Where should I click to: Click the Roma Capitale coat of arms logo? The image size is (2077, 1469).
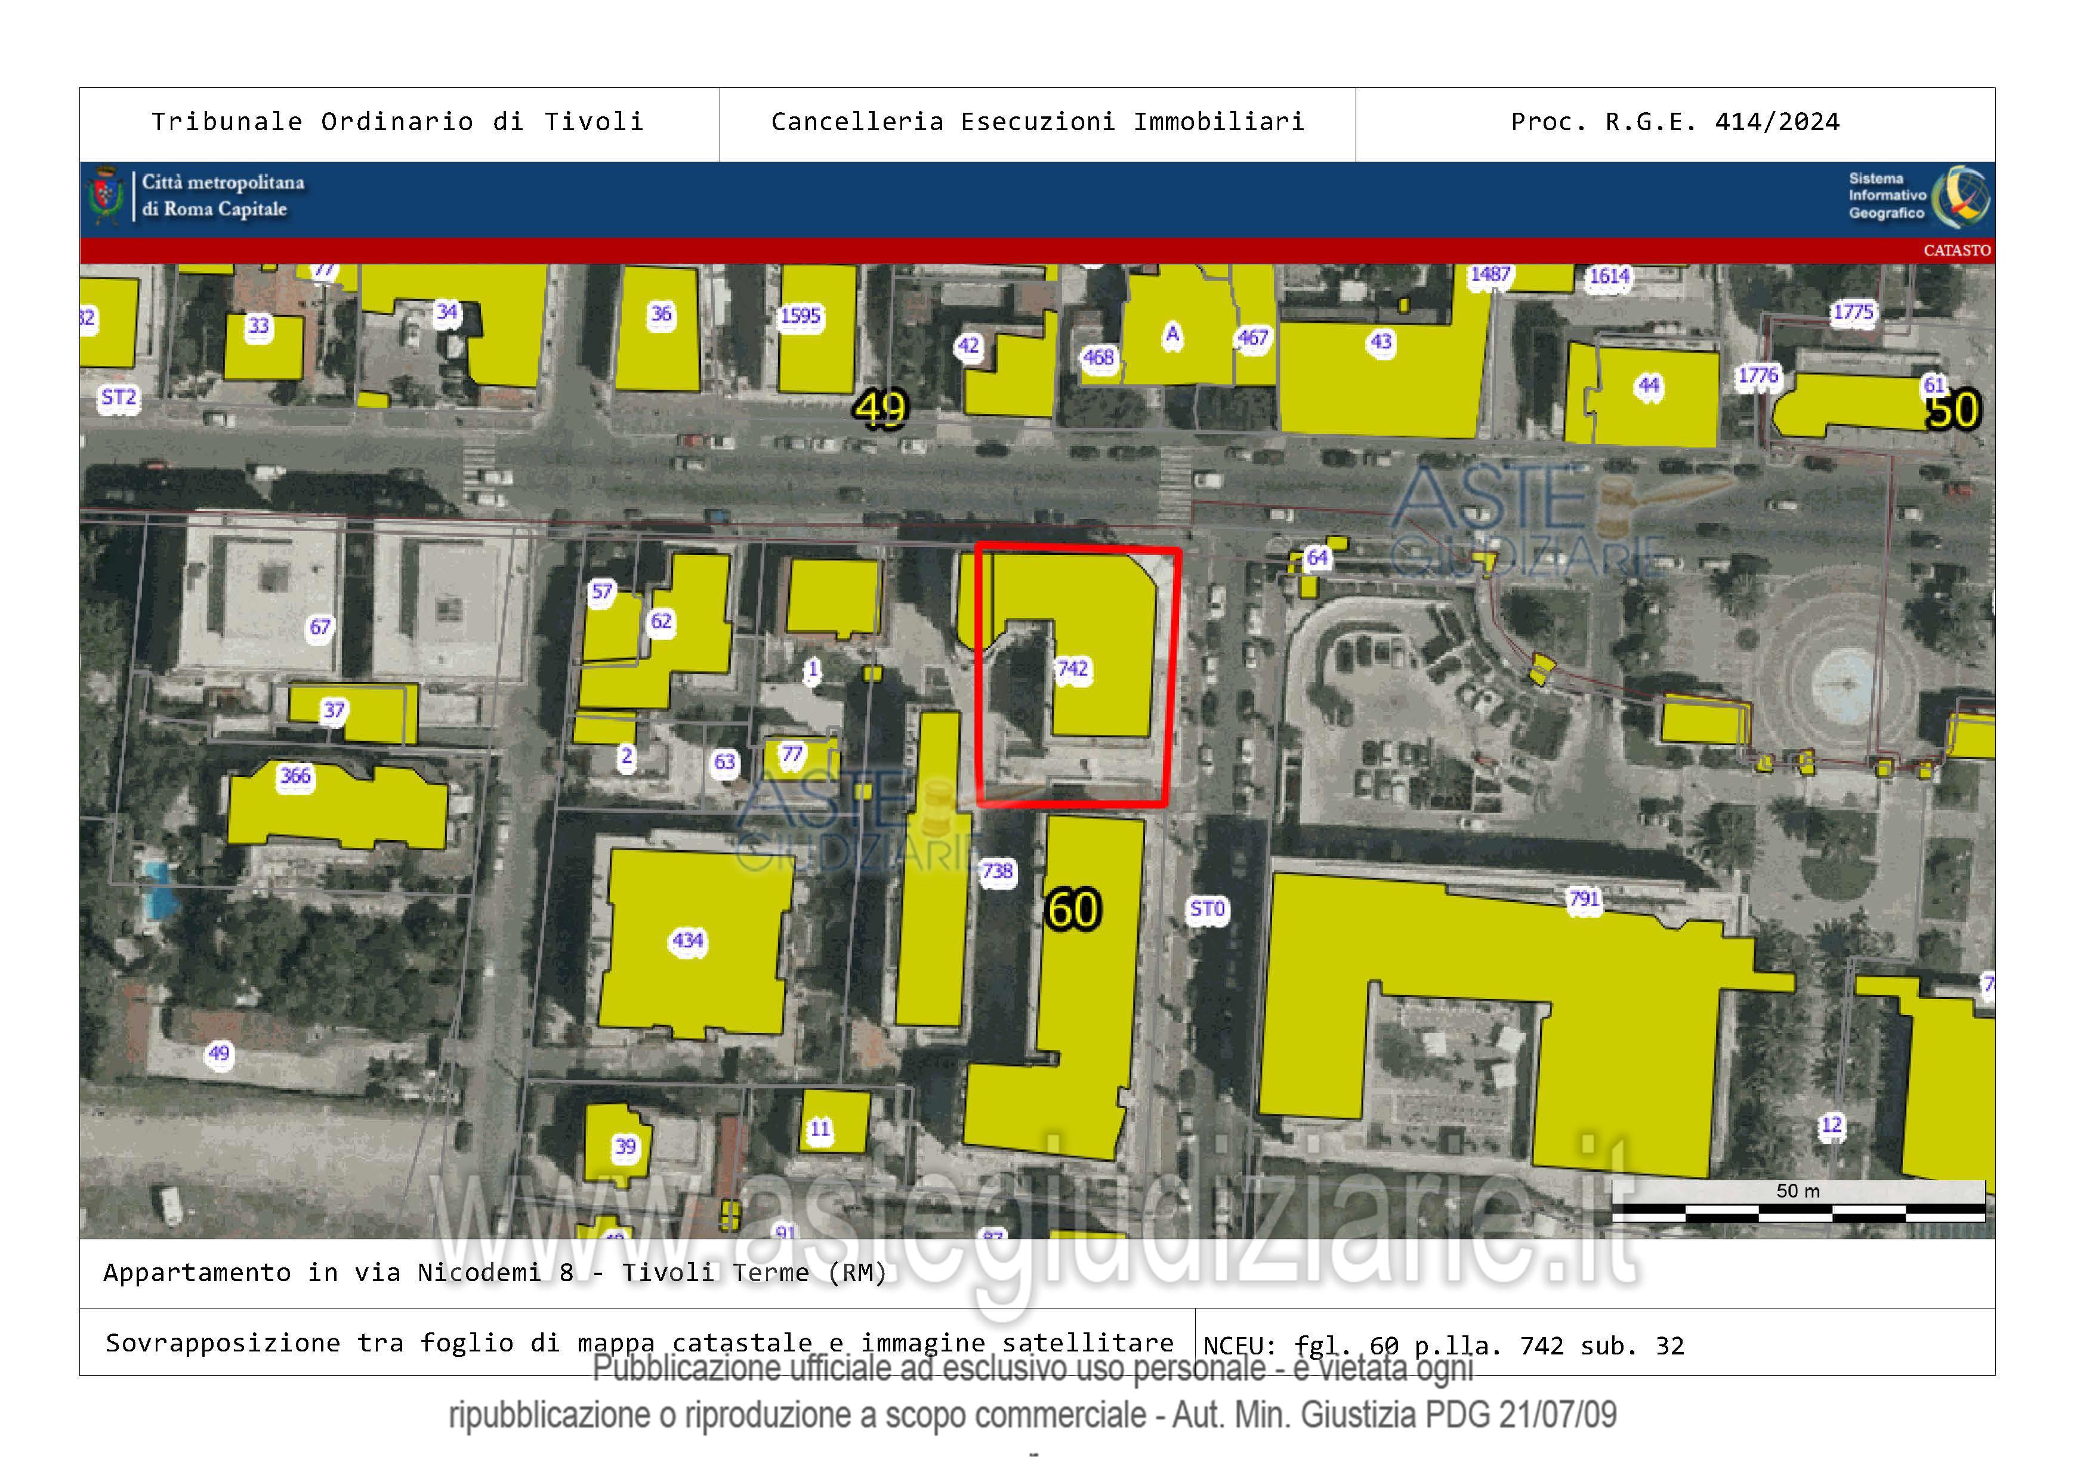point(107,196)
